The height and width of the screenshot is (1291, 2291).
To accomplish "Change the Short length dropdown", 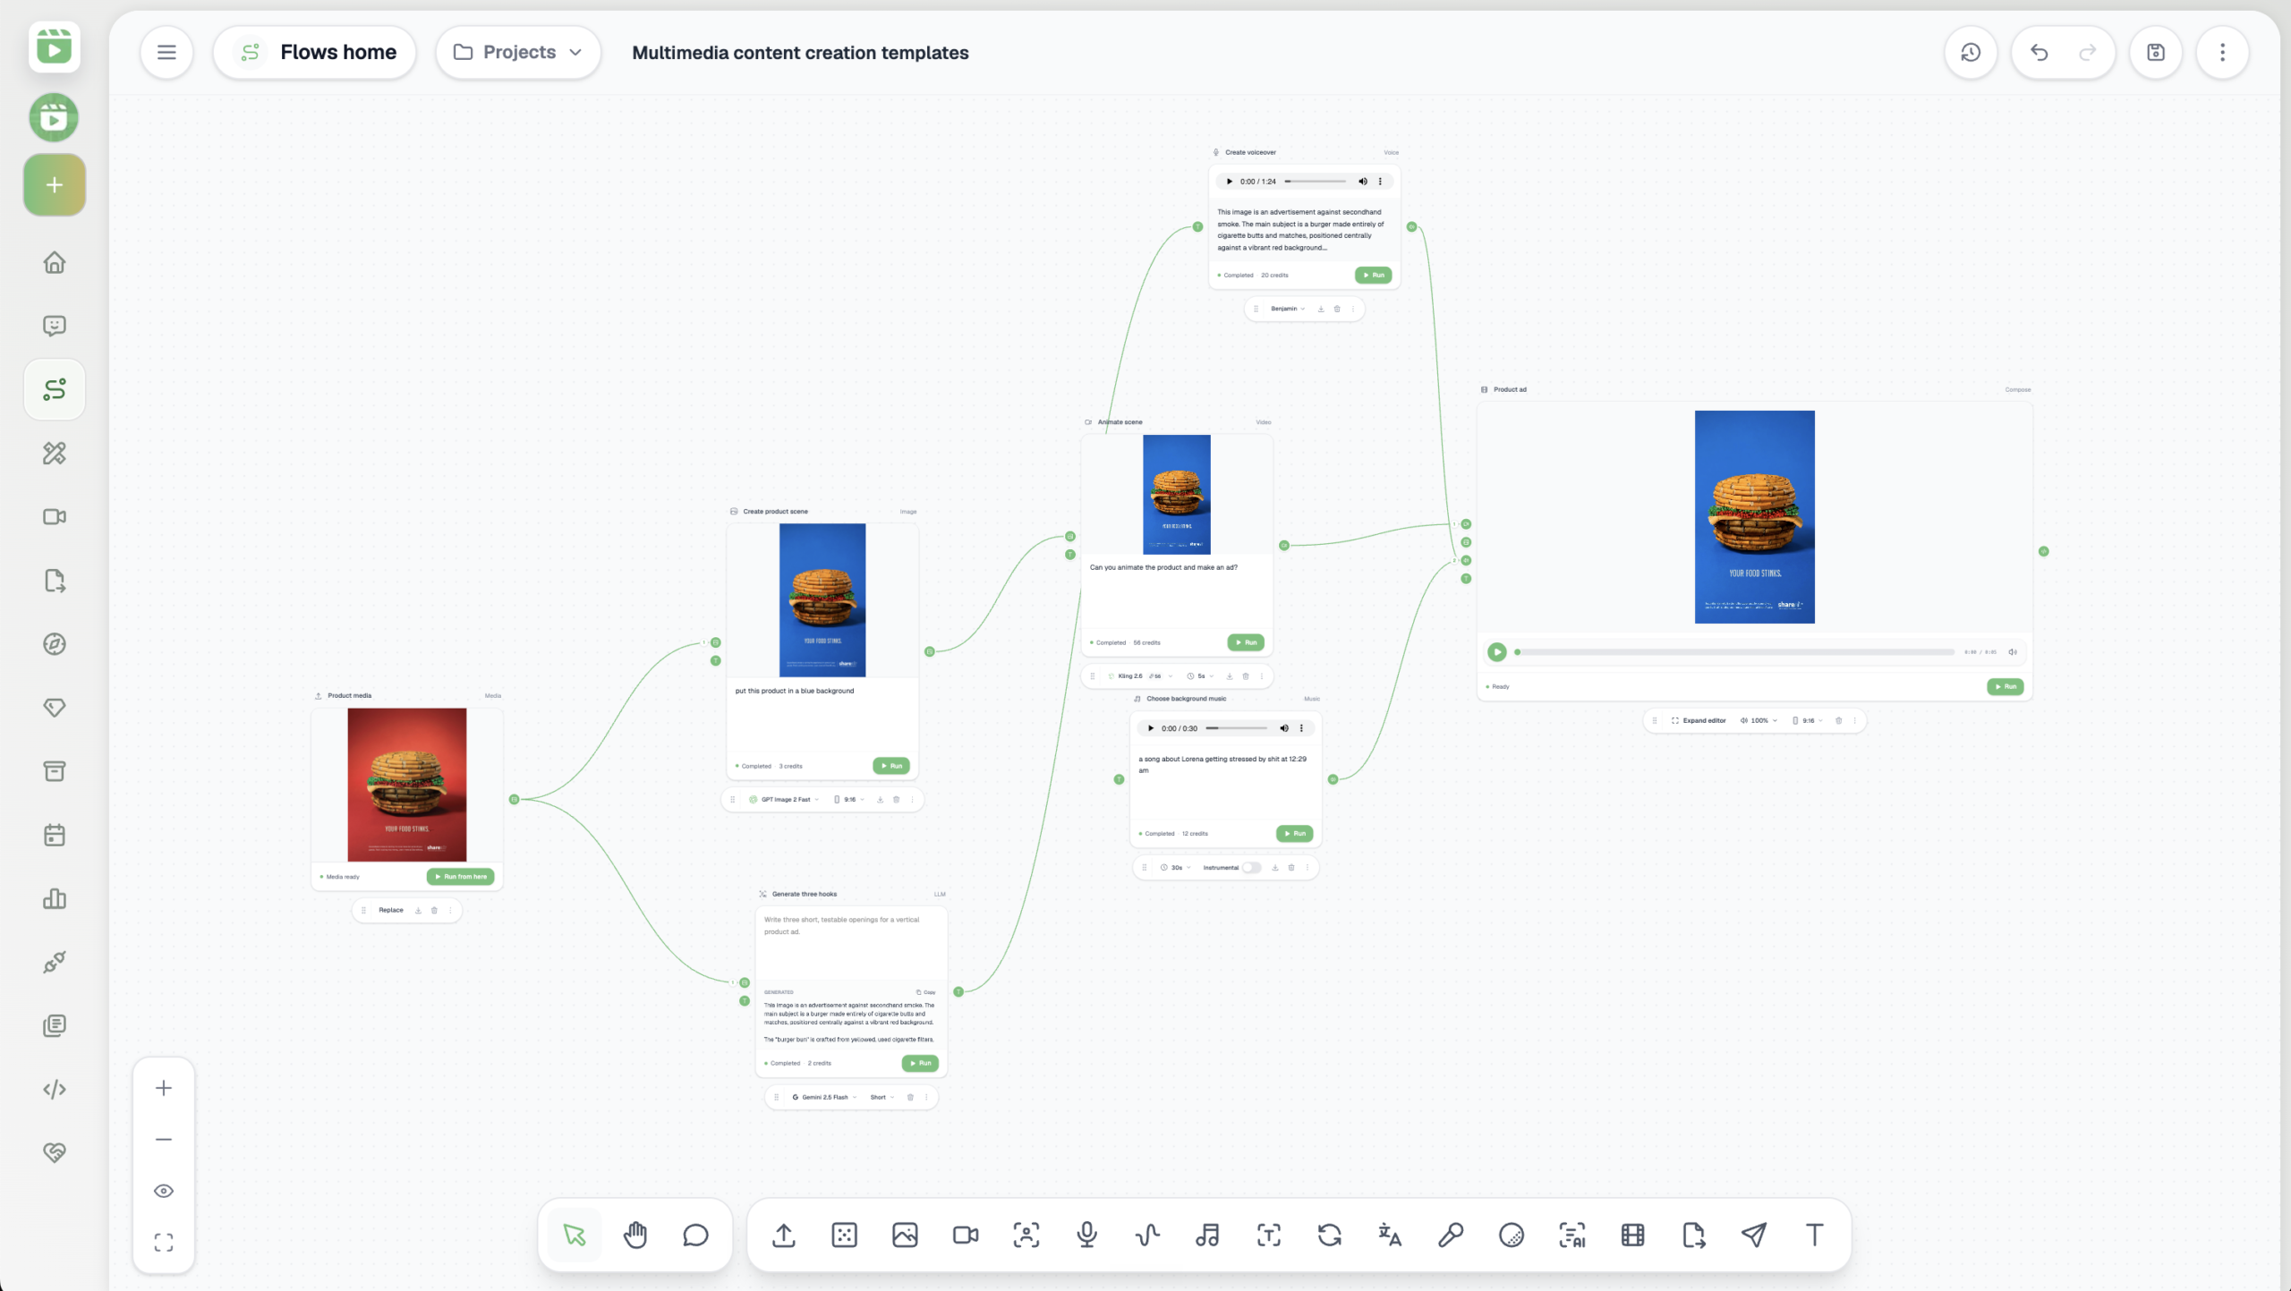I will click(882, 1097).
